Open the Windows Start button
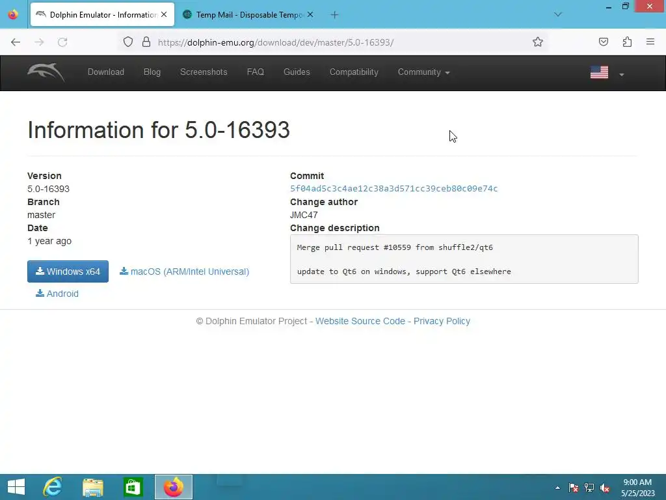This screenshot has width=666, height=500. (x=16, y=487)
